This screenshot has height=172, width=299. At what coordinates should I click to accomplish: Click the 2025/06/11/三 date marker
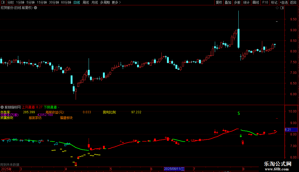(174, 169)
